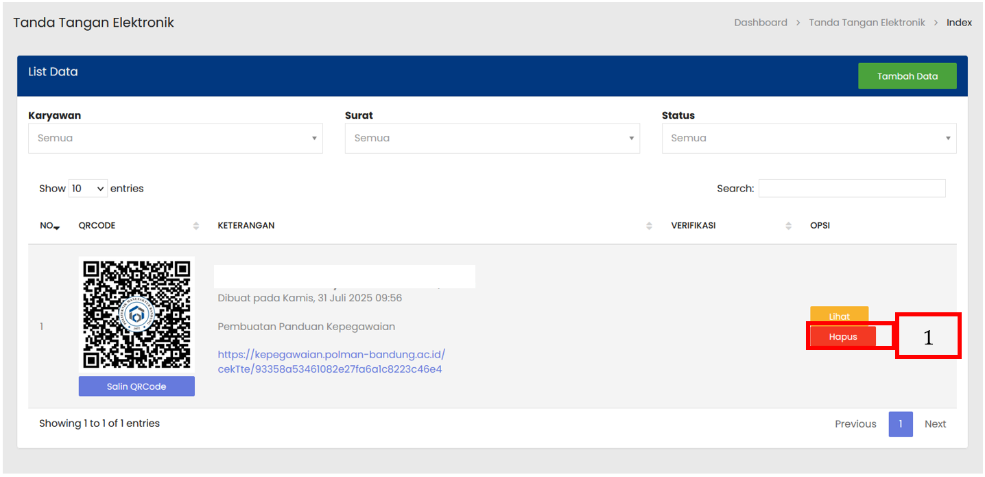
Task: Click the Tambah Data button
Action: pos(907,76)
